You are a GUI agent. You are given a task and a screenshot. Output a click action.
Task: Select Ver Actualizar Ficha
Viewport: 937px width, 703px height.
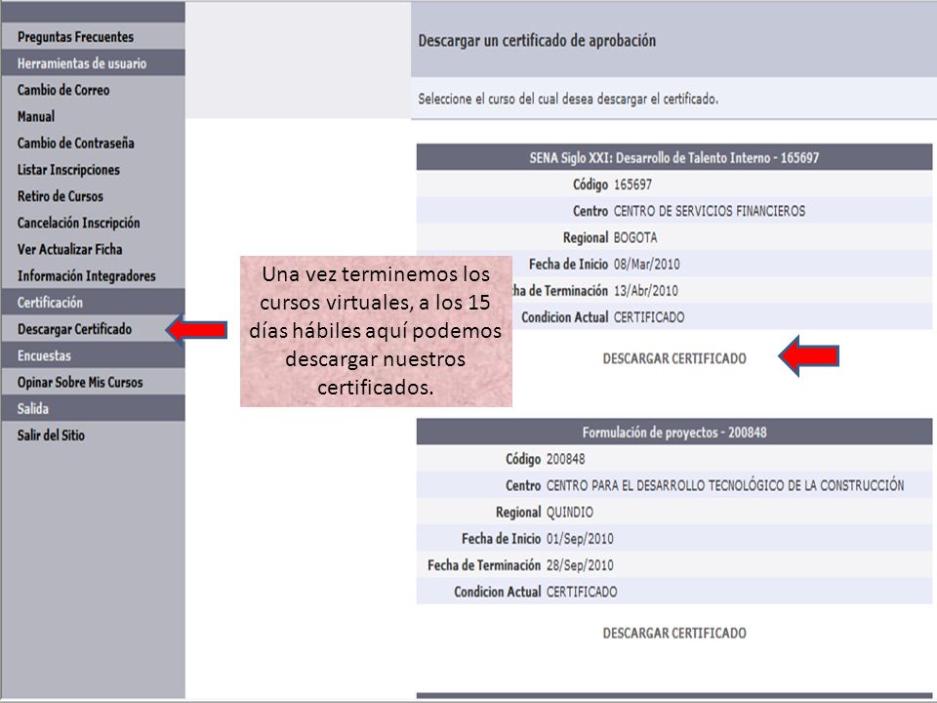[70, 249]
